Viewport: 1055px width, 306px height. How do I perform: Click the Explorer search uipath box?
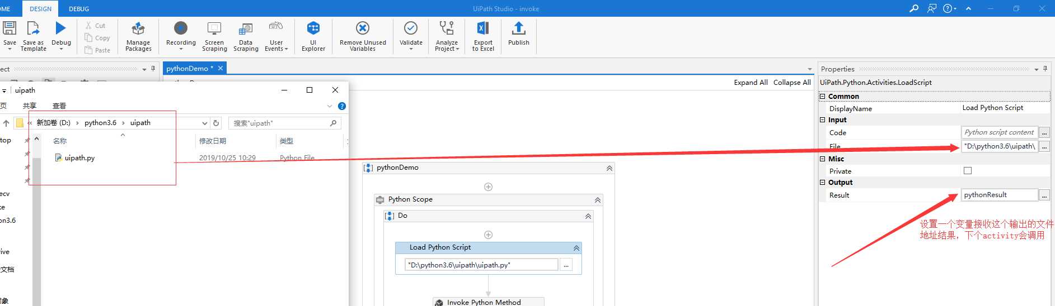[x=284, y=123]
